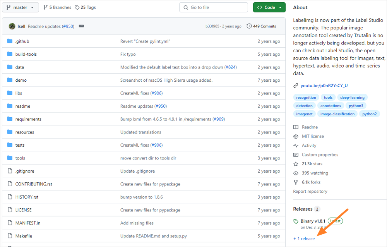Image resolution: width=387 pixels, height=247 pixels.
Task: Expand commit message ellipsis button
Action: coord(81,26)
